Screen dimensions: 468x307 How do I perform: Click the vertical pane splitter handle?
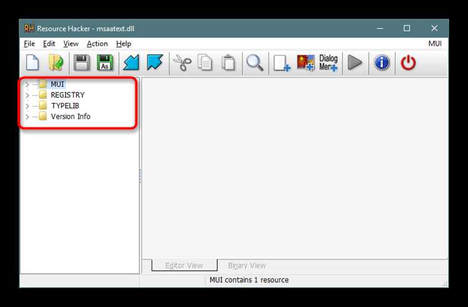(140, 176)
